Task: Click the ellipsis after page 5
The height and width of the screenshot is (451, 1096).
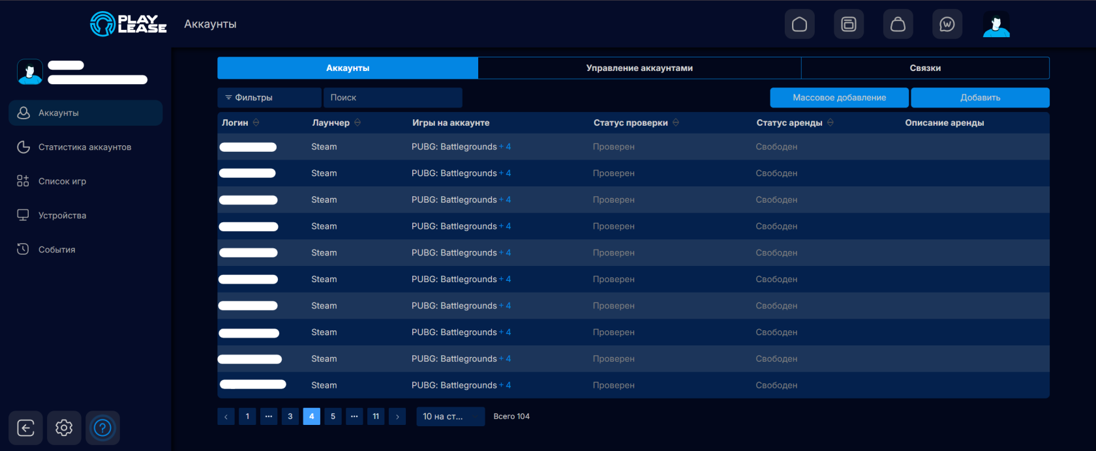Action: pos(354,416)
